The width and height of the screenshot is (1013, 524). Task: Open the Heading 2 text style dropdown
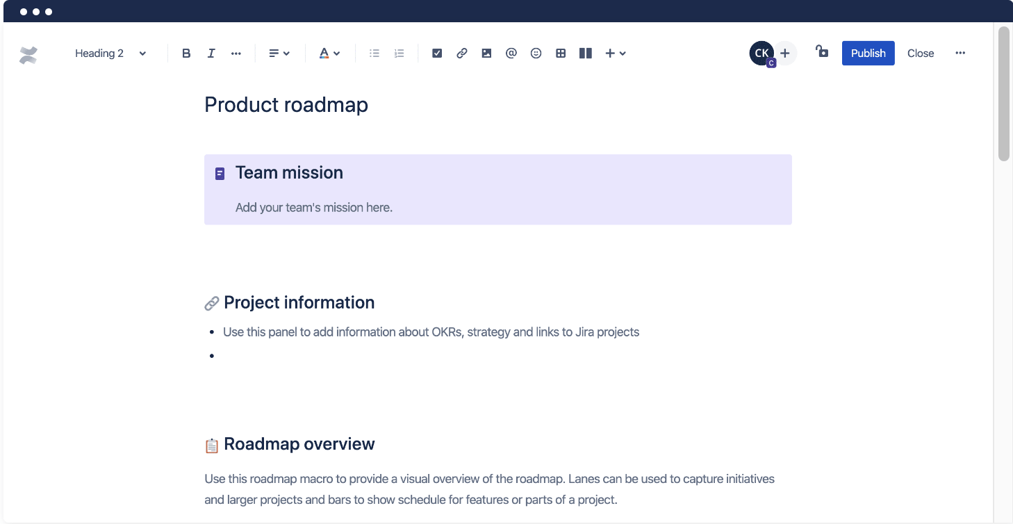tap(110, 53)
